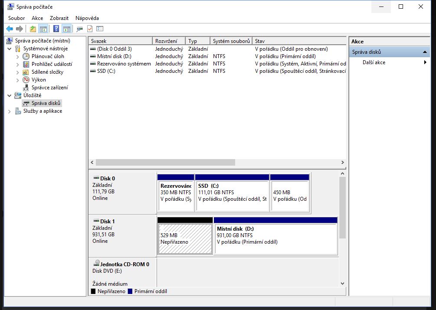The height and width of the screenshot is (310, 436).
Task: Select the SSD (C:) partition block
Action: [232, 196]
